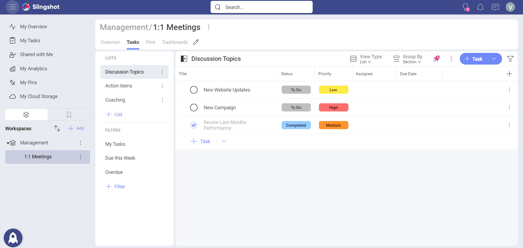Change the Completed status badge

point(296,125)
